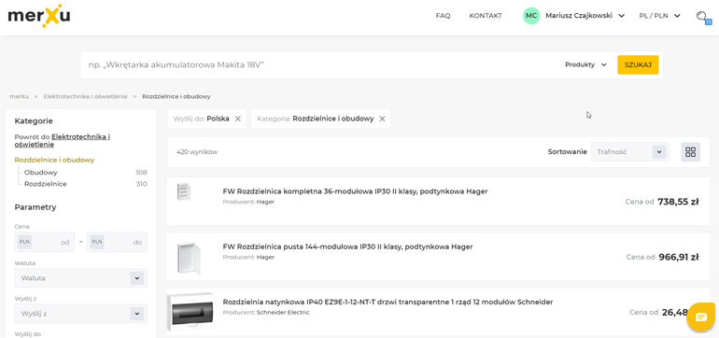Open thumbnail of Hager 36-modułowa rozdzielnica

tap(184, 191)
